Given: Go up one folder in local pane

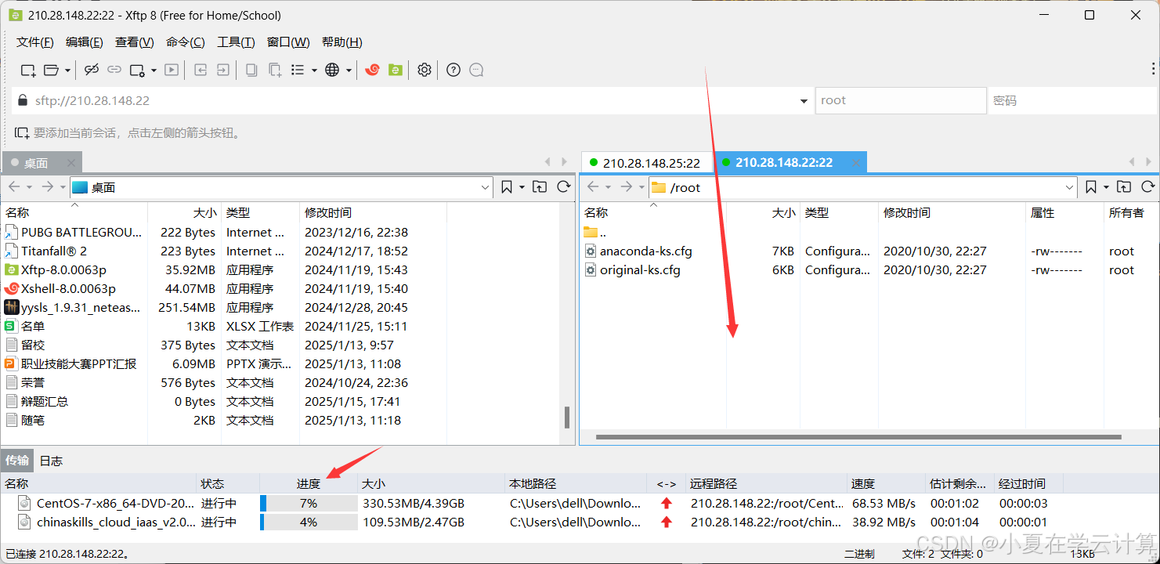Looking at the screenshot, I should [x=540, y=187].
